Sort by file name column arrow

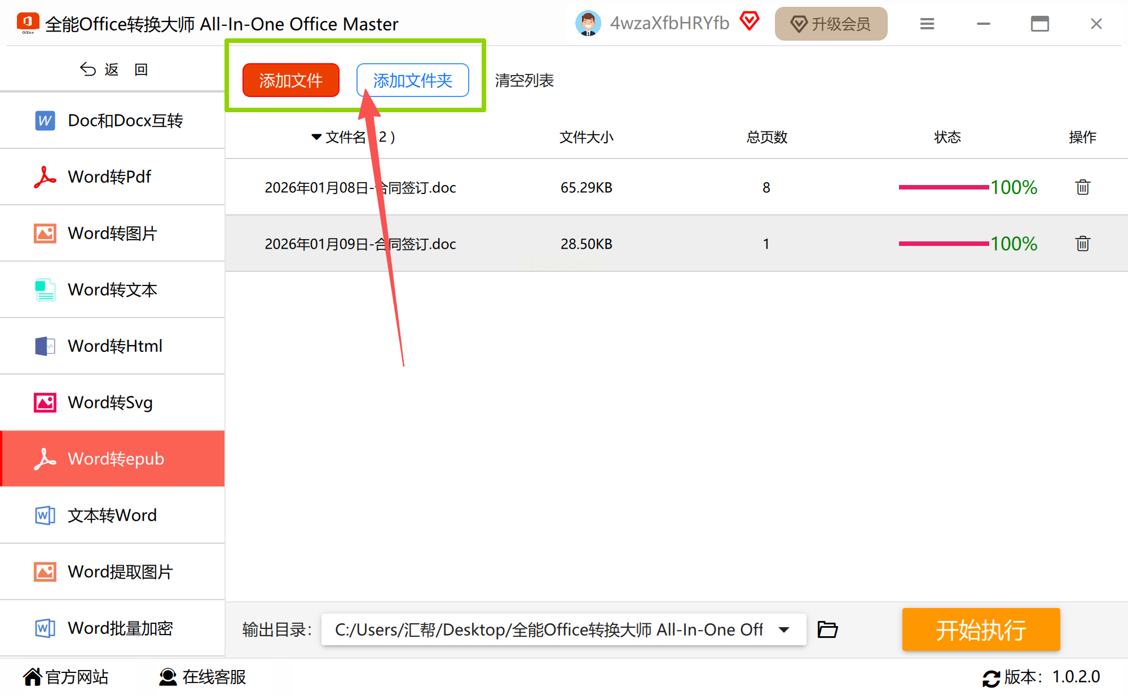[x=316, y=137]
